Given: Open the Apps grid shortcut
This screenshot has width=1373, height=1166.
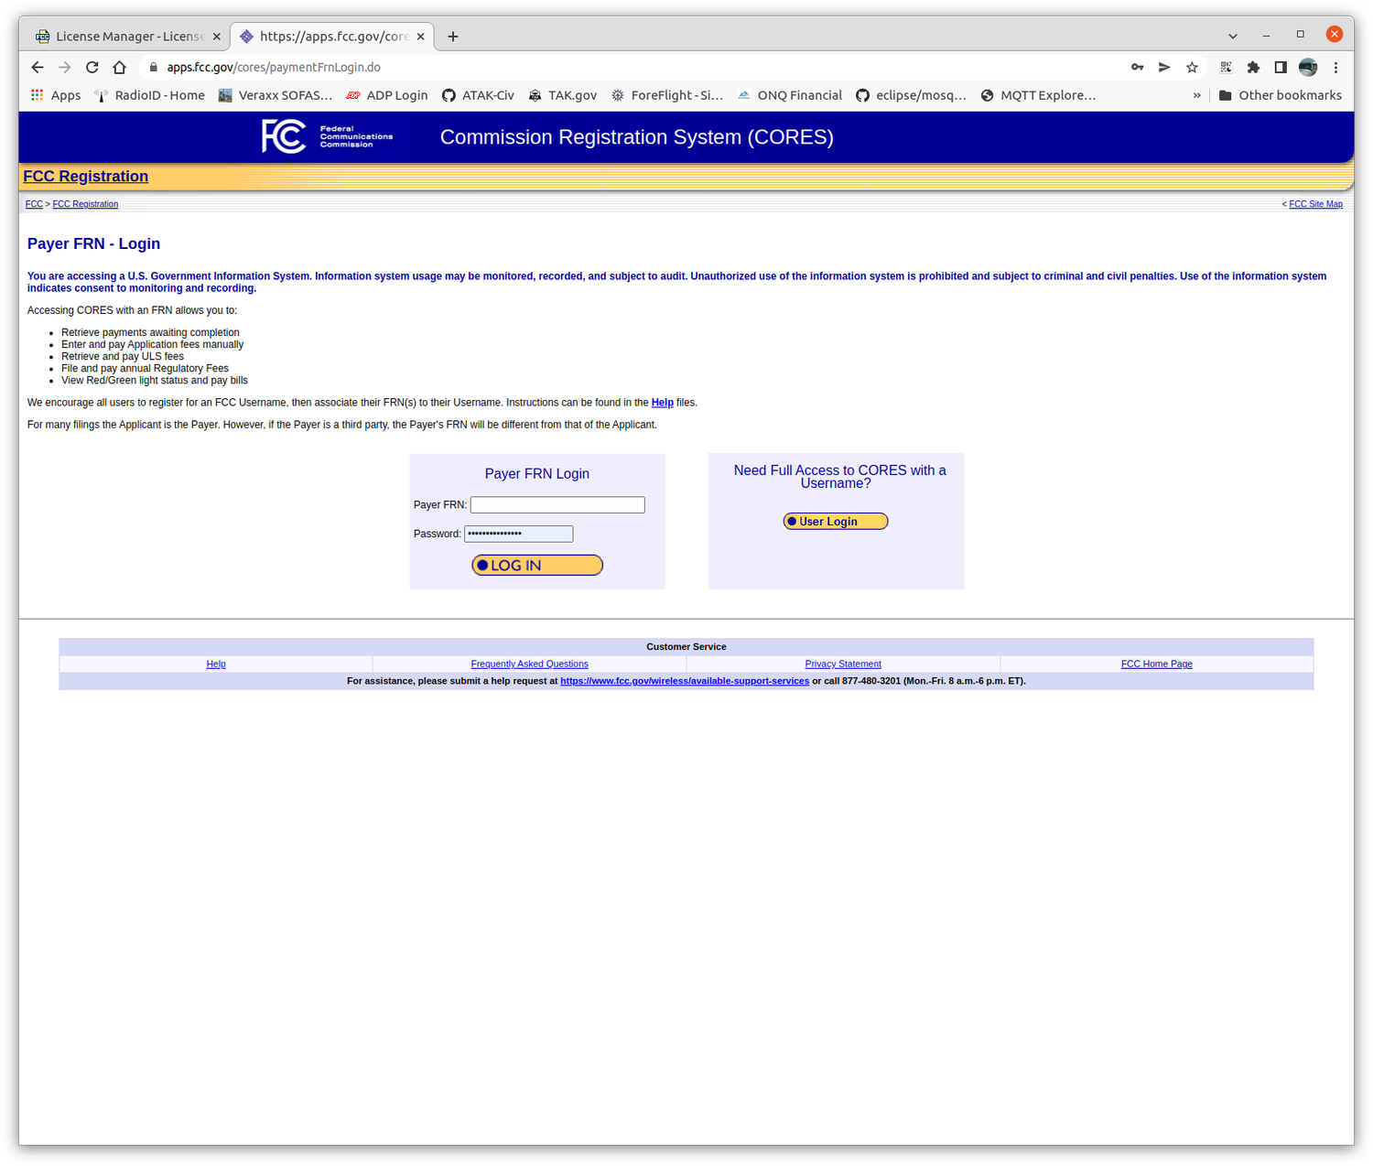Looking at the screenshot, I should click(55, 94).
